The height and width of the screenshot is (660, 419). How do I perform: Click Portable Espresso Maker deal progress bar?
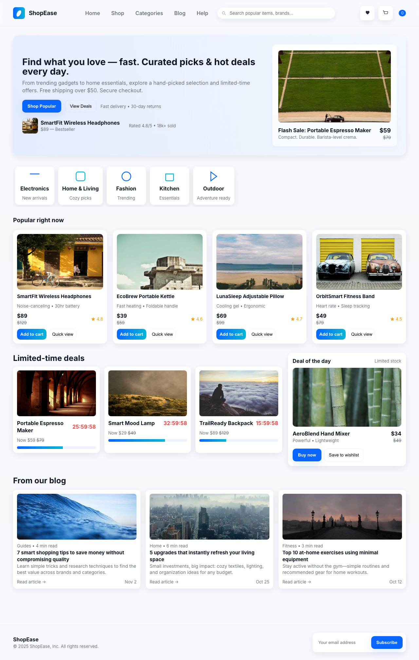click(x=56, y=448)
